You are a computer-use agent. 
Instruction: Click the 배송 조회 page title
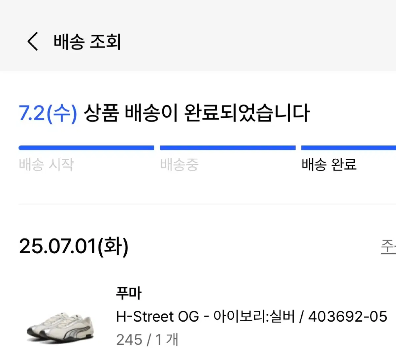point(87,42)
